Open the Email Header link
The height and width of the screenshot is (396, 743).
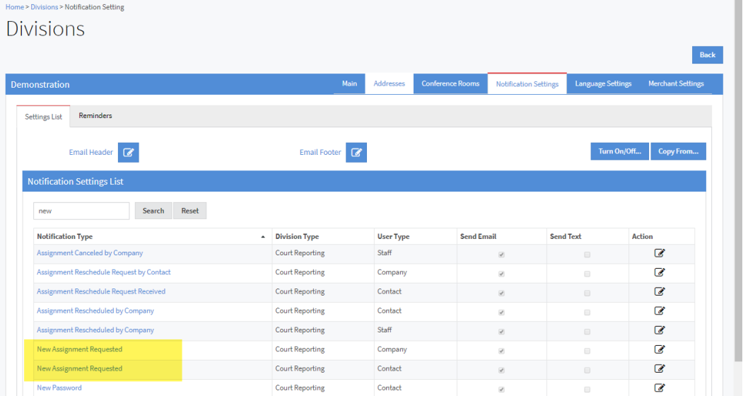click(91, 152)
